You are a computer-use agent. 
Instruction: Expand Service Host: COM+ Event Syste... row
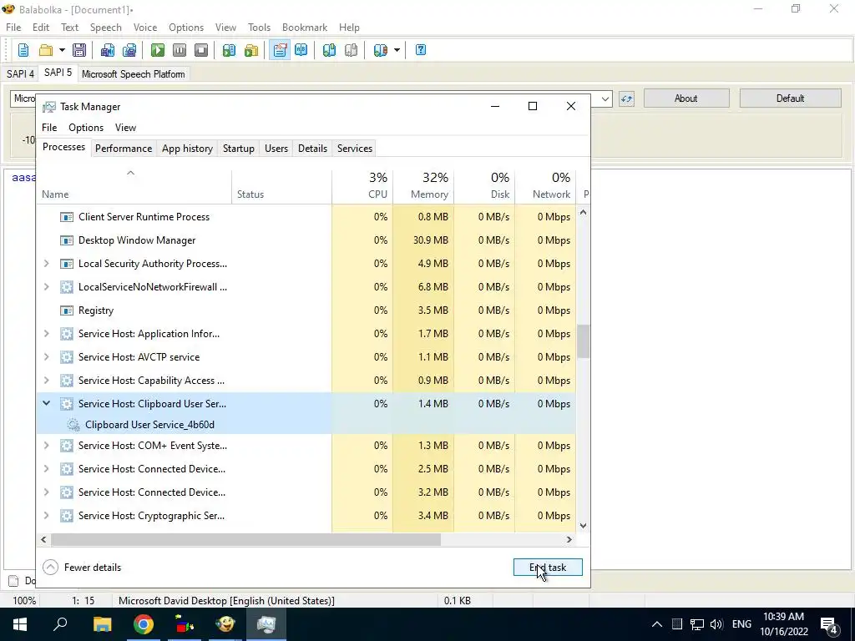(47, 446)
